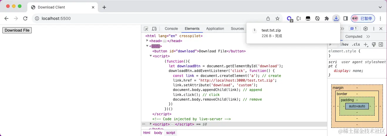Switch to the Console tab
The image size is (387, 136).
(171, 29)
